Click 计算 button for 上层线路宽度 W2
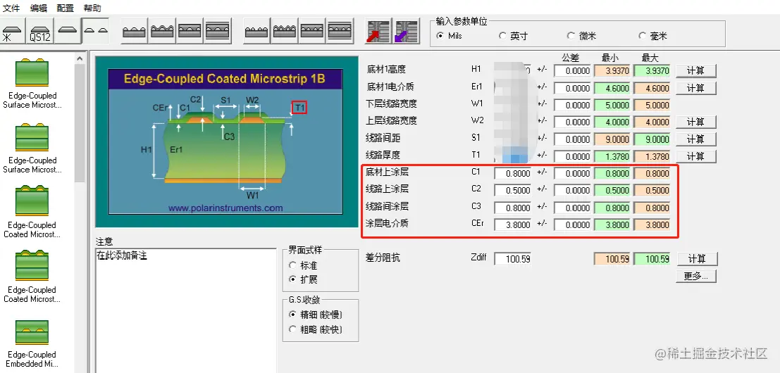This screenshot has width=780, height=373. coord(695,122)
